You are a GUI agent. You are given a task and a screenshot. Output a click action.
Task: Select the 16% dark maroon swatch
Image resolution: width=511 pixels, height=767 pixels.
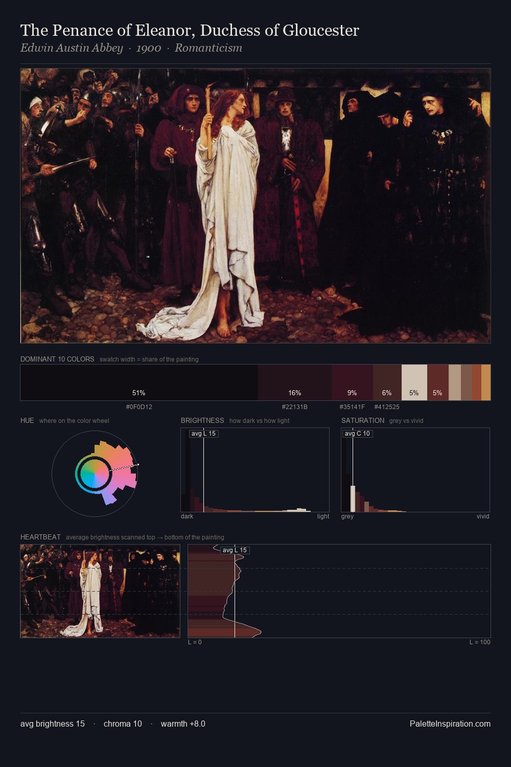(x=295, y=382)
